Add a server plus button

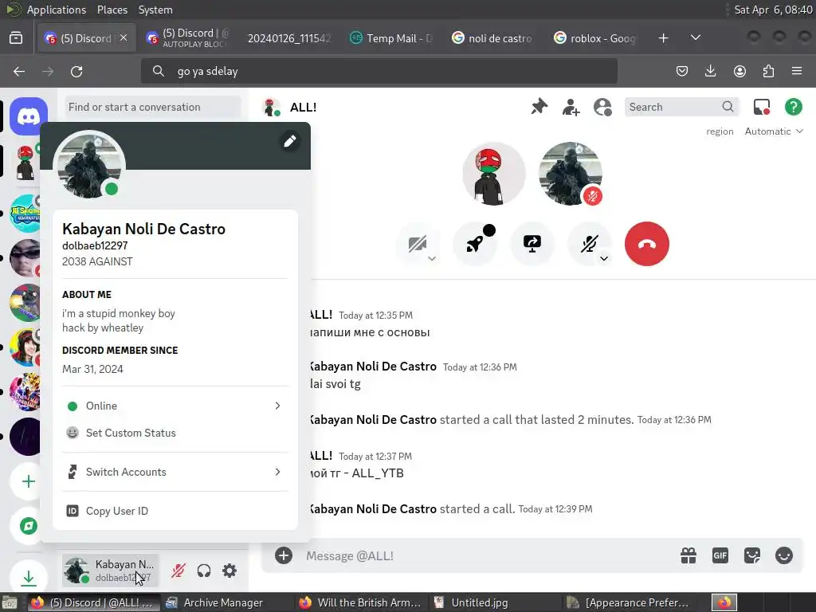click(29, 481)
